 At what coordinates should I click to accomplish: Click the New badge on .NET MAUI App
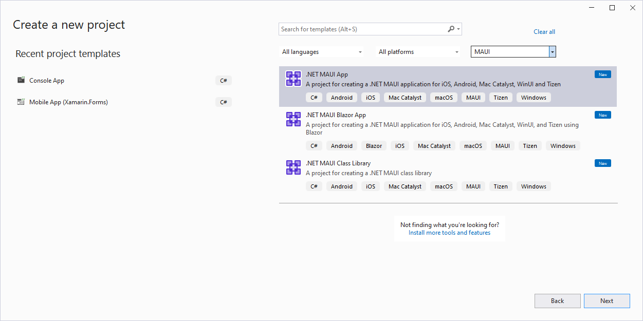(x=602, y=74)
